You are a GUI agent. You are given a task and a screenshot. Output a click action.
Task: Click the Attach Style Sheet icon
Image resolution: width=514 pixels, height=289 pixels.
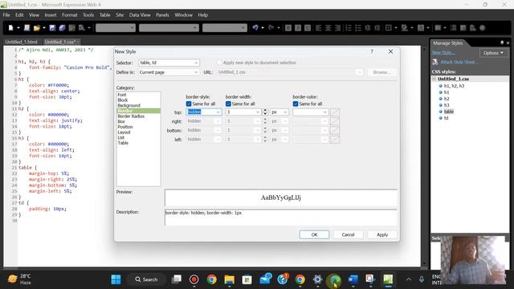(x=435, y=62)
